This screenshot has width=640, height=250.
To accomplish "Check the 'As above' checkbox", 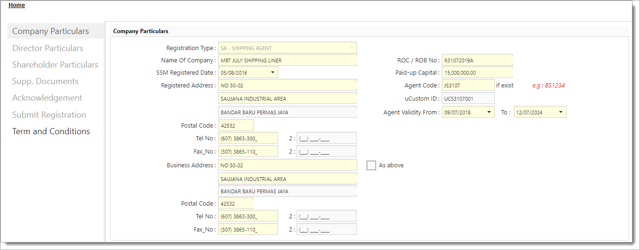I will click(x=371, y=165).
